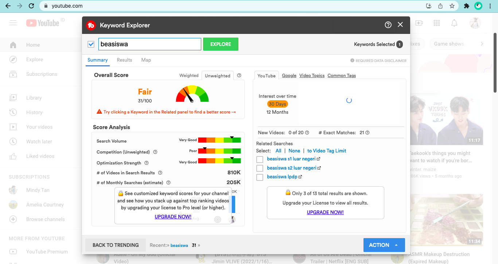Open the TubeBuddy help icon

(x=388, y=24)
